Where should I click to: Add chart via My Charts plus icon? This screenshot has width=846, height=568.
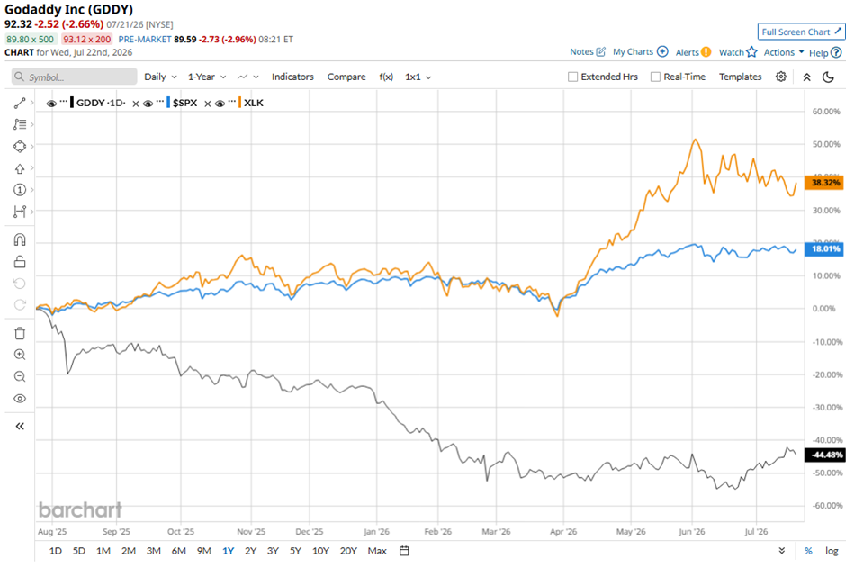662,51
